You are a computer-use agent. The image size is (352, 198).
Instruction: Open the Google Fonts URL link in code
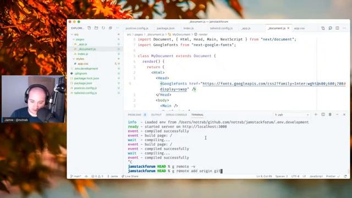pyautogui.click(x=274, y=84)
